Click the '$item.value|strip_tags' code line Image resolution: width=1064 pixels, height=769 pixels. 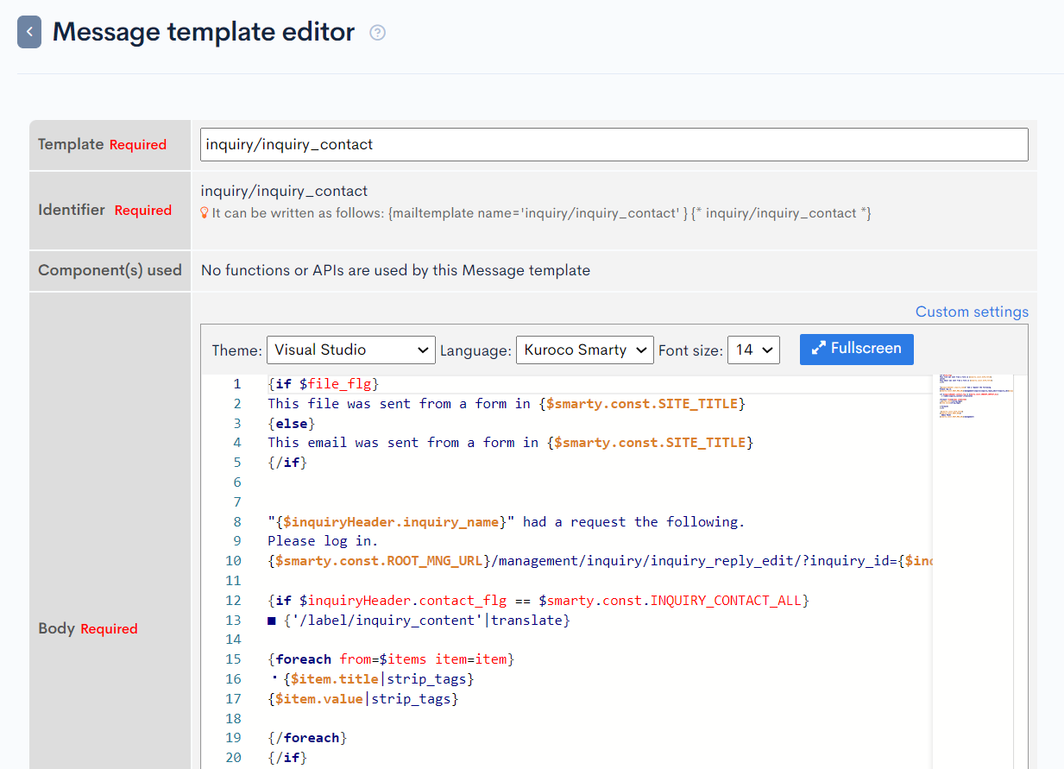click(x=363, y=698)
